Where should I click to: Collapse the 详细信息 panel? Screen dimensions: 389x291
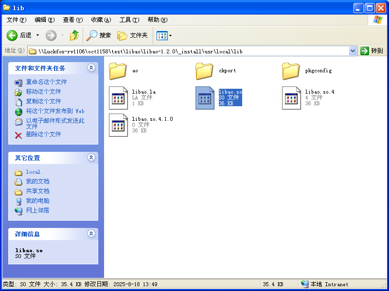point(91,234)
